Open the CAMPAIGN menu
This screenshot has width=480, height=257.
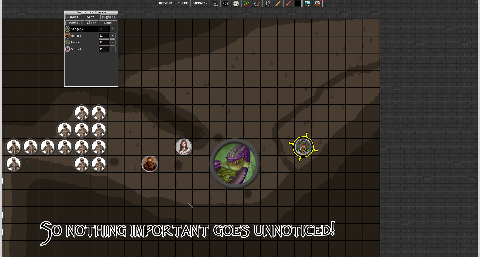[200, 4]
